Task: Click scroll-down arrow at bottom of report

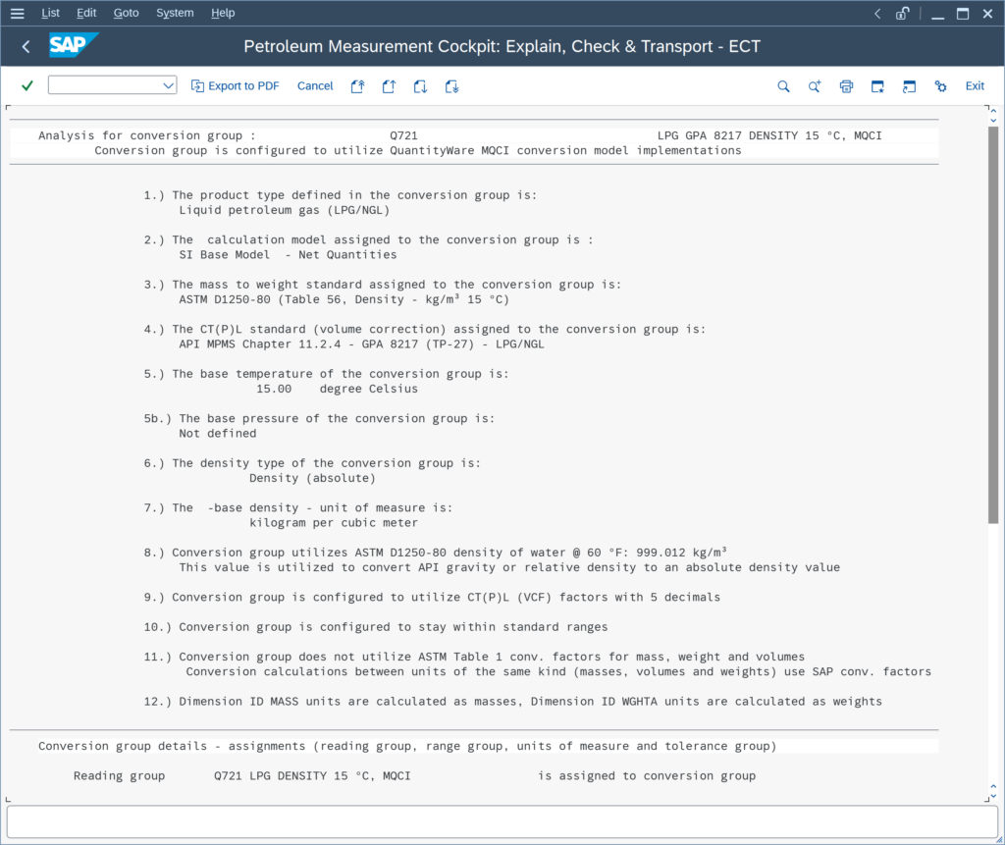Action: (993, 796)
